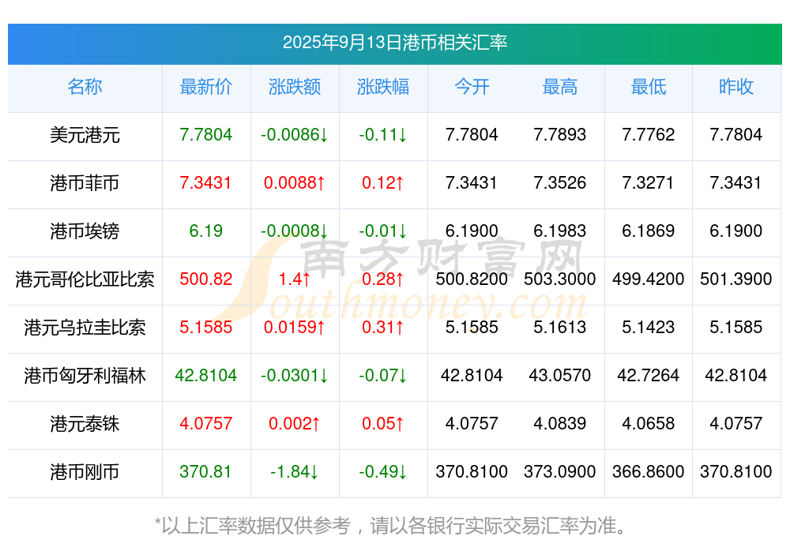Viewport: 790px width, 551px height.
Task: Click the change percent 0.31↑
Action: click(383, 327)
